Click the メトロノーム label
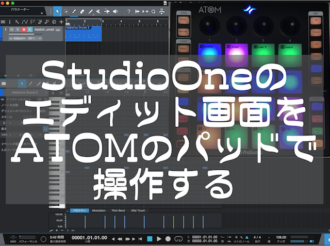 coord(242,242)
